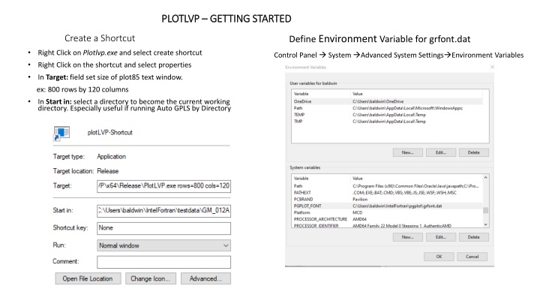Select the PROCESSOR_IDENTIFIER variable

pyautogui.click(x=387, y=226)
